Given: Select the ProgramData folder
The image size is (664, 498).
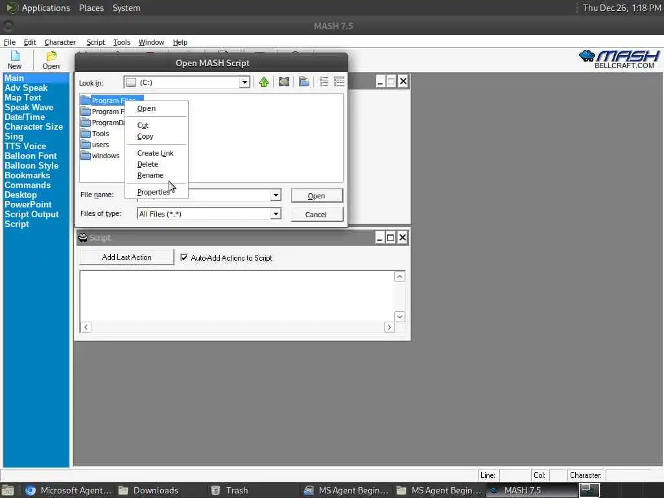Looking at the screenshot, I should point(103,123).
